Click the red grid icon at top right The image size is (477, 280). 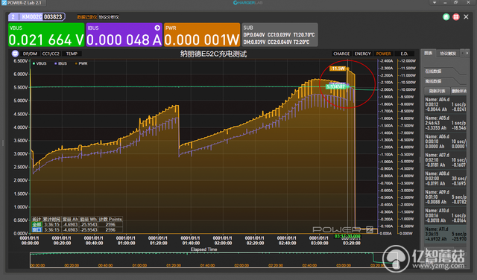(455, 17)
